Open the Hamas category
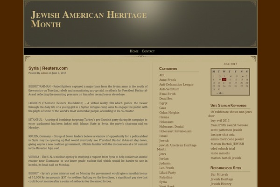This screenshot has height=187, width=280. (164, 117)
